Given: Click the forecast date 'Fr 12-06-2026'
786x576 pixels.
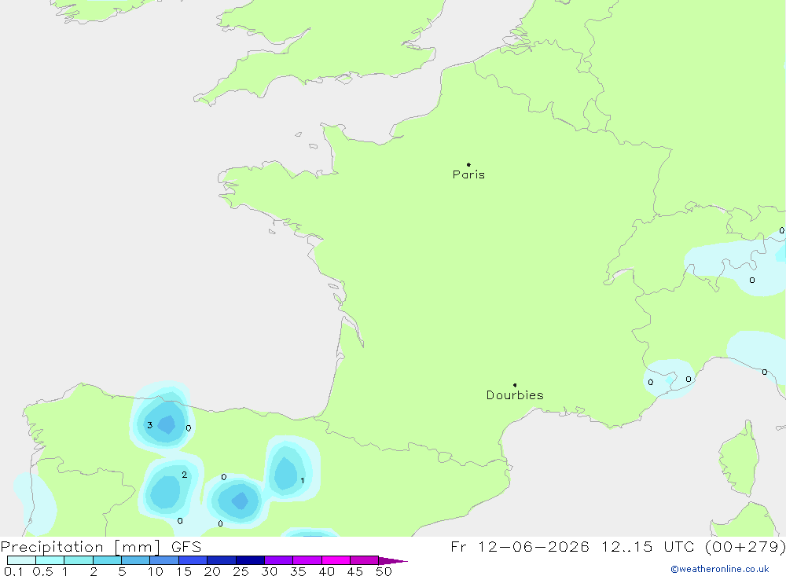Looking at the screenshot, I should click(520, 547).
